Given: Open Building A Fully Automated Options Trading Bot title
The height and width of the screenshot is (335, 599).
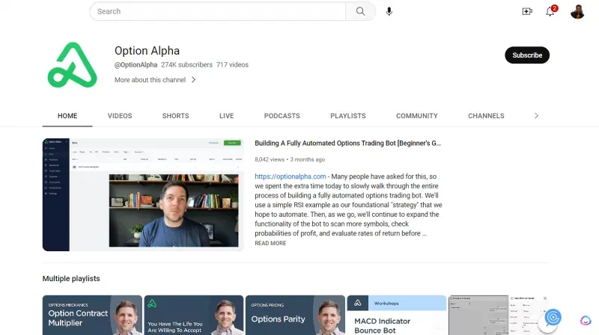Looking at the screenshot, I should point(347,144).
